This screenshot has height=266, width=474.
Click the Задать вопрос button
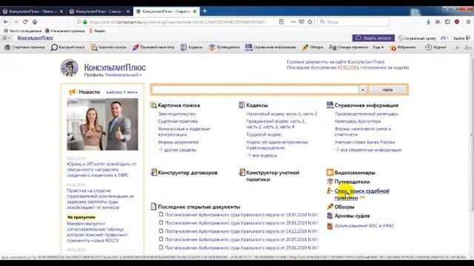(373, 38)
